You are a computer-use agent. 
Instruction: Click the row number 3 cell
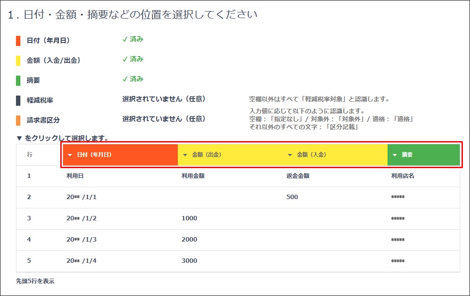click(x=29, y=218)
